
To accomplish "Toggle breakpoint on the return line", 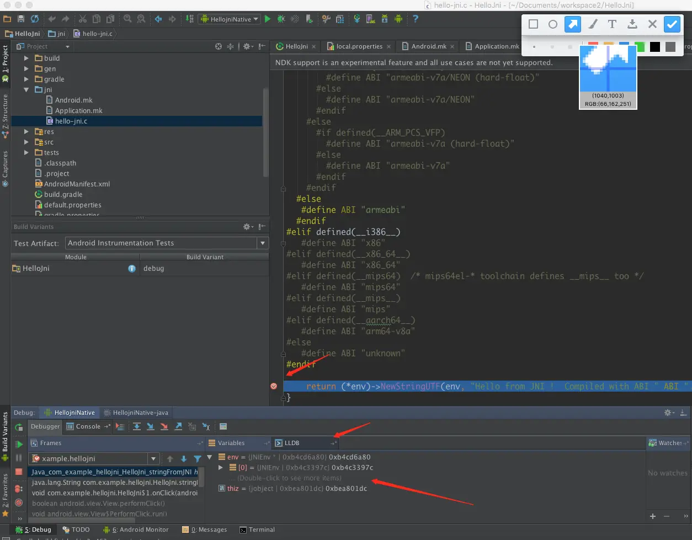I will point(274,386).
